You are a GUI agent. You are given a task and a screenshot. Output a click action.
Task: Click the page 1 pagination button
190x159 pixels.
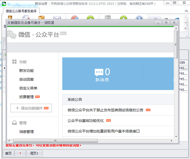20,153
